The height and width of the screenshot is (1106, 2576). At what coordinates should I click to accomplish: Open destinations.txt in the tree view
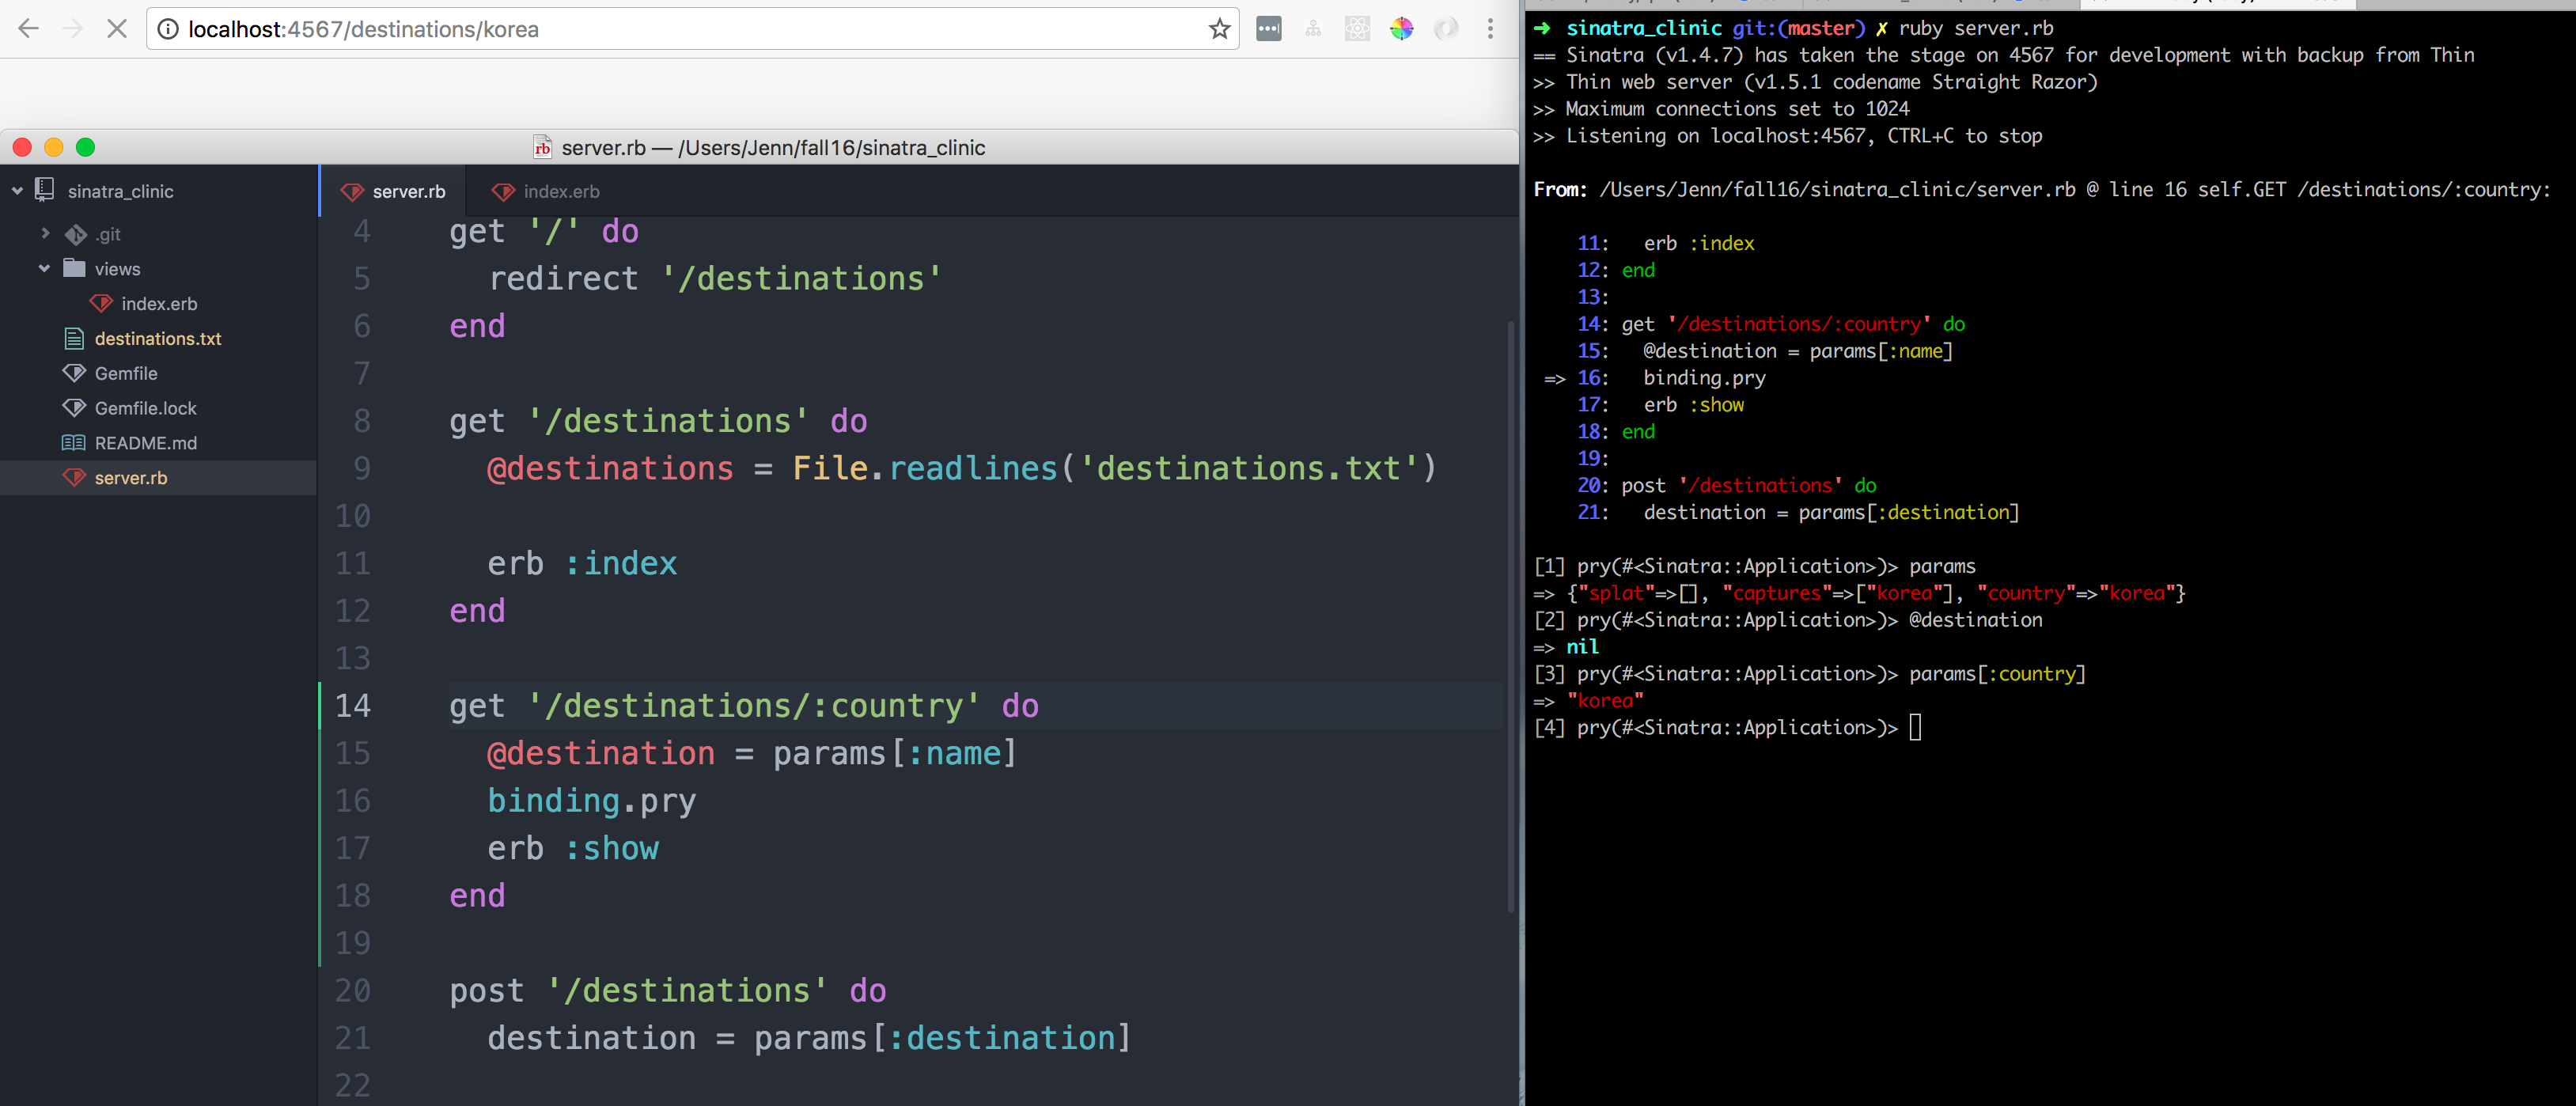click(x=158, y=338)
